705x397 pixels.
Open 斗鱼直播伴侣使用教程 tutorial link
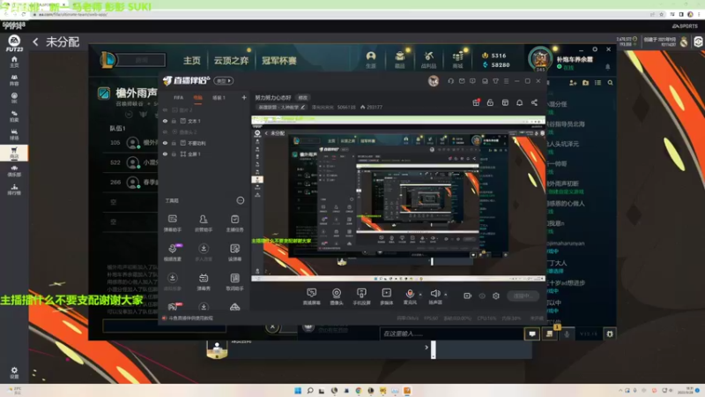(x=190, y=318)
